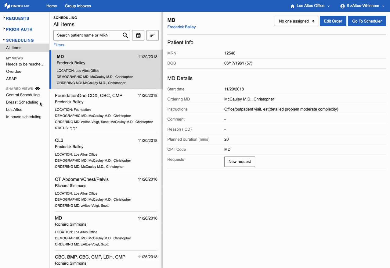
Task: Open the S zAltos-Whinnem user menu
Action: pos(362,6)
